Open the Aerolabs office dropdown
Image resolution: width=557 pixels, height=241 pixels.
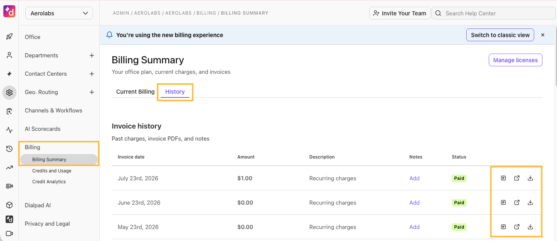pyautogui.click(x=59, y=13)
